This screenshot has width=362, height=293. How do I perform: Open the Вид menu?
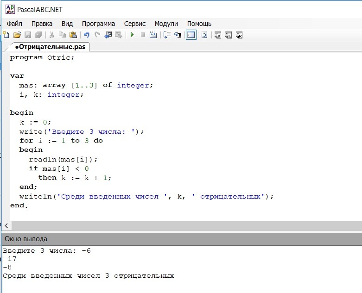pos(67,24)
